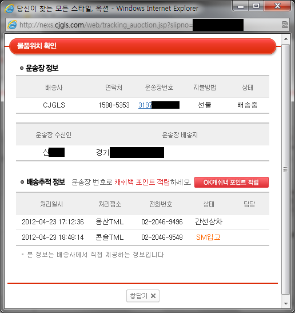Click the 물품위치 확인 header banner
The image size is (295, 313).
point(142,46)
